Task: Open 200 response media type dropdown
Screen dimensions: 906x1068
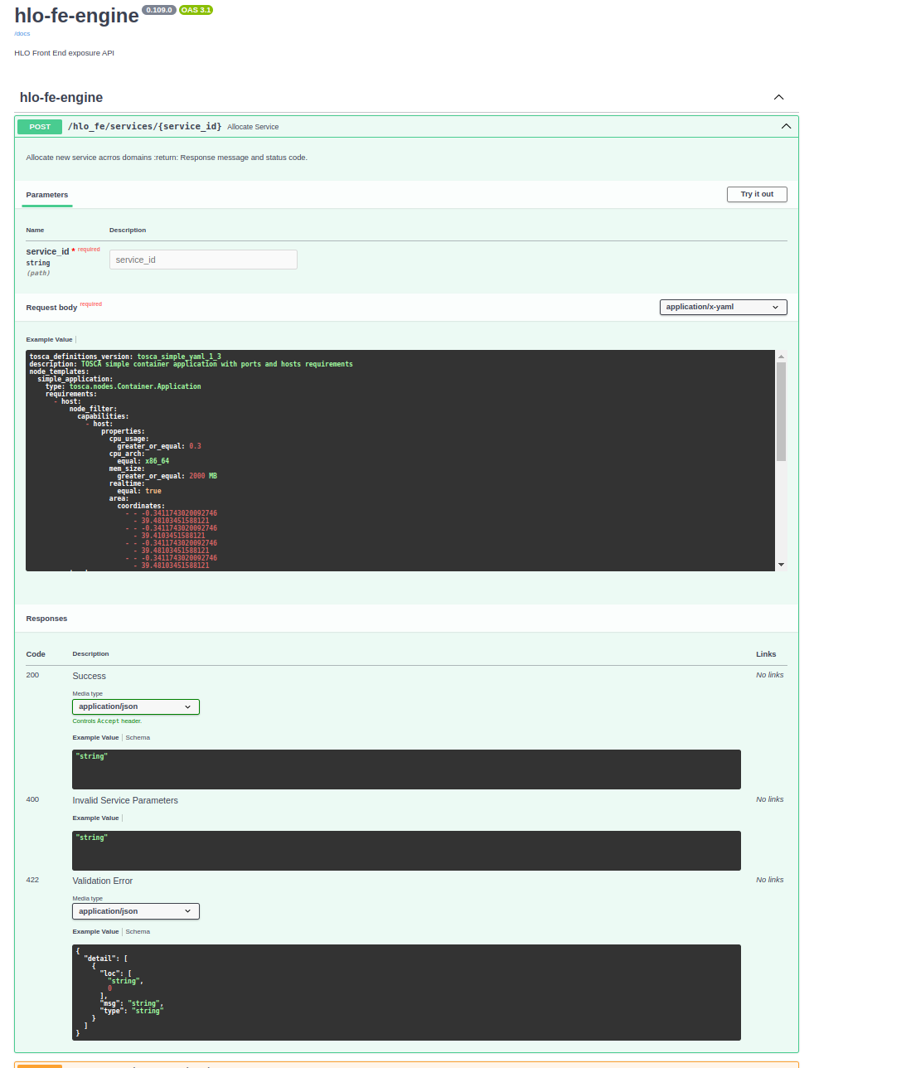Action: 136,706
